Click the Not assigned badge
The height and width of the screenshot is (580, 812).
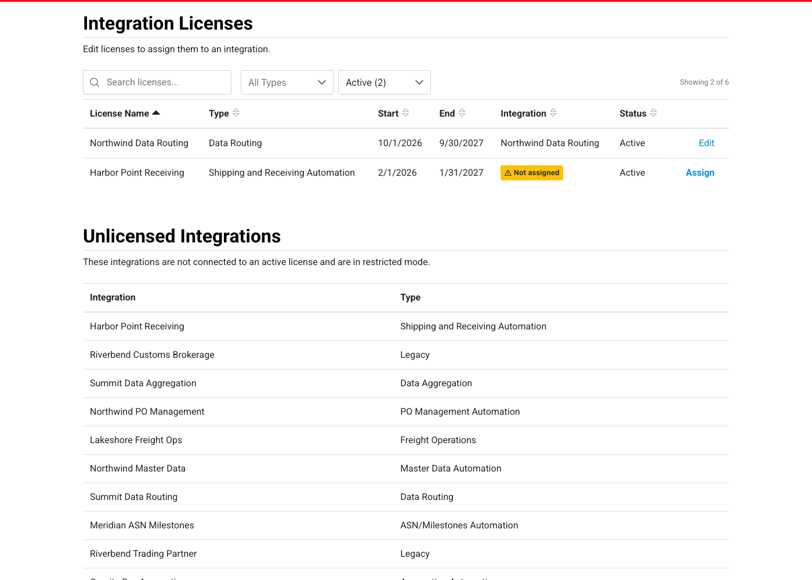(x=532, y=173)
